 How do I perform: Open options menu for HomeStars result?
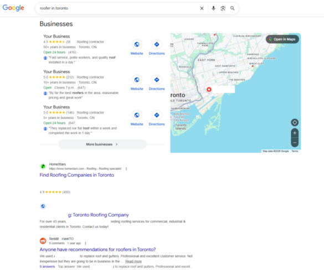[x=126, y=169]
